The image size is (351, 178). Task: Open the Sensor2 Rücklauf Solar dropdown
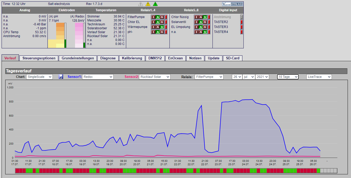pos(155,77)
